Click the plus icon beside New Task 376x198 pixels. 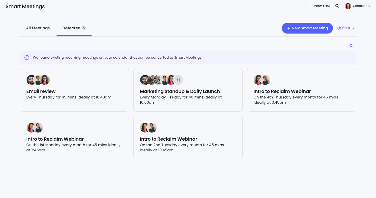point(311,6)
